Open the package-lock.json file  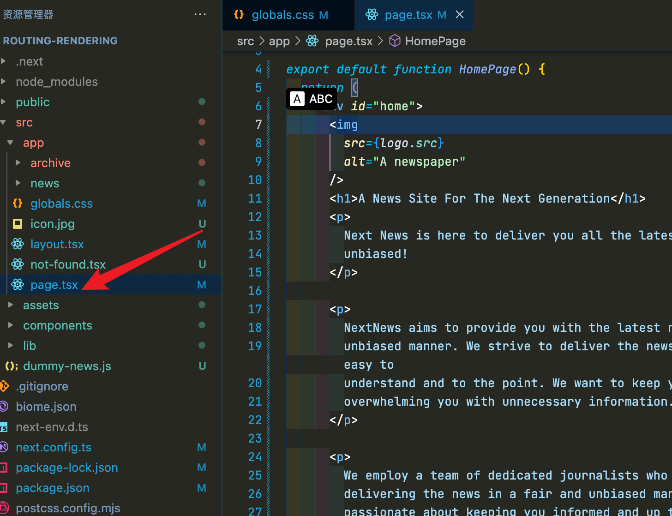click(67, 468)
